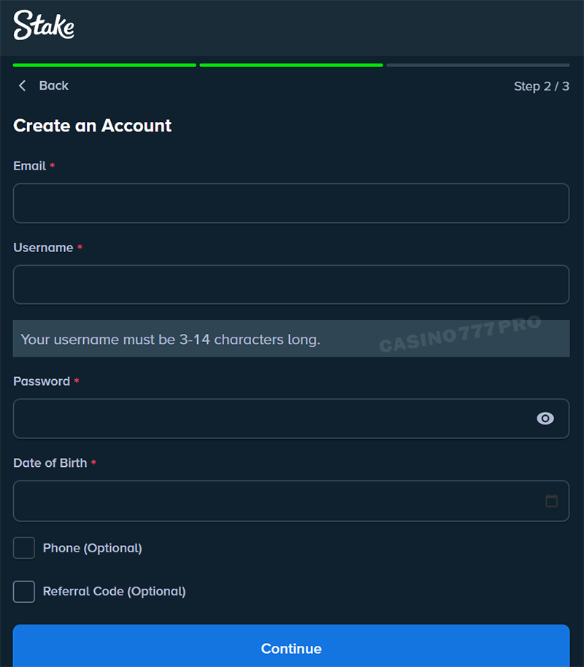This screenshot has width=584, height=667.
Task: Click inside the Email input field
Action: (x=291, y=203)
